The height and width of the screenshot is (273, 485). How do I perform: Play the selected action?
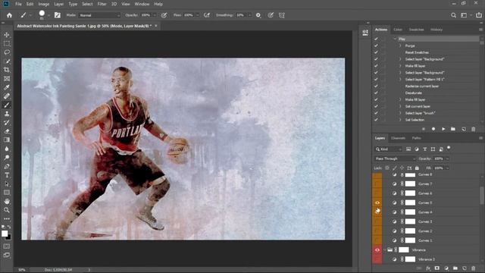point(443,129)
